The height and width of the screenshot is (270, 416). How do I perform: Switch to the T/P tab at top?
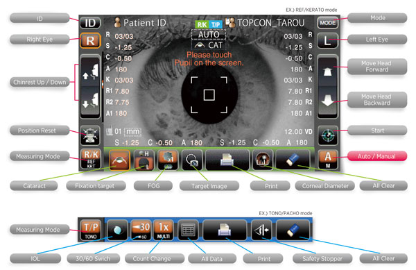click(216, 25)
